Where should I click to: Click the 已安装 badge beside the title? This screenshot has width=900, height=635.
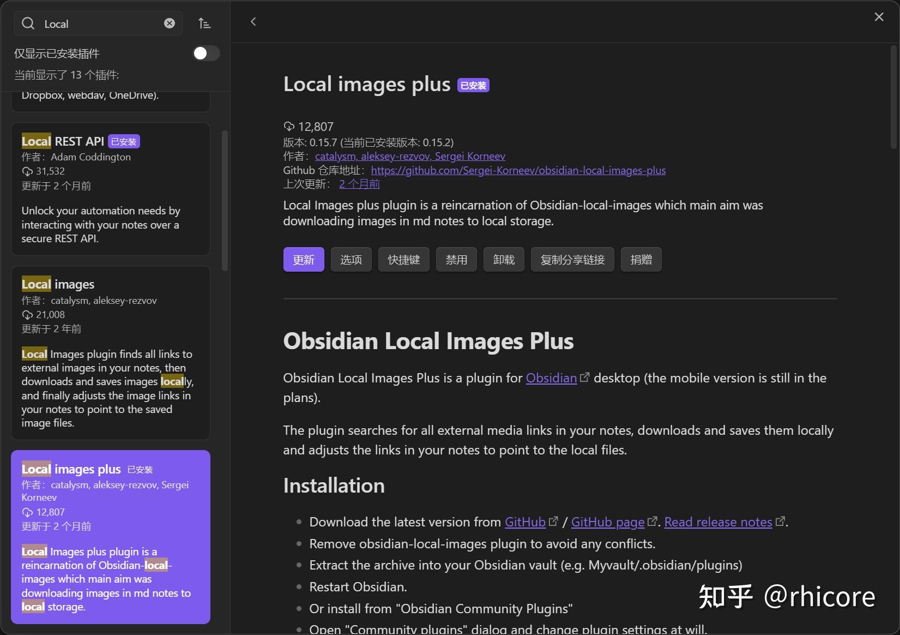(473, 85)
